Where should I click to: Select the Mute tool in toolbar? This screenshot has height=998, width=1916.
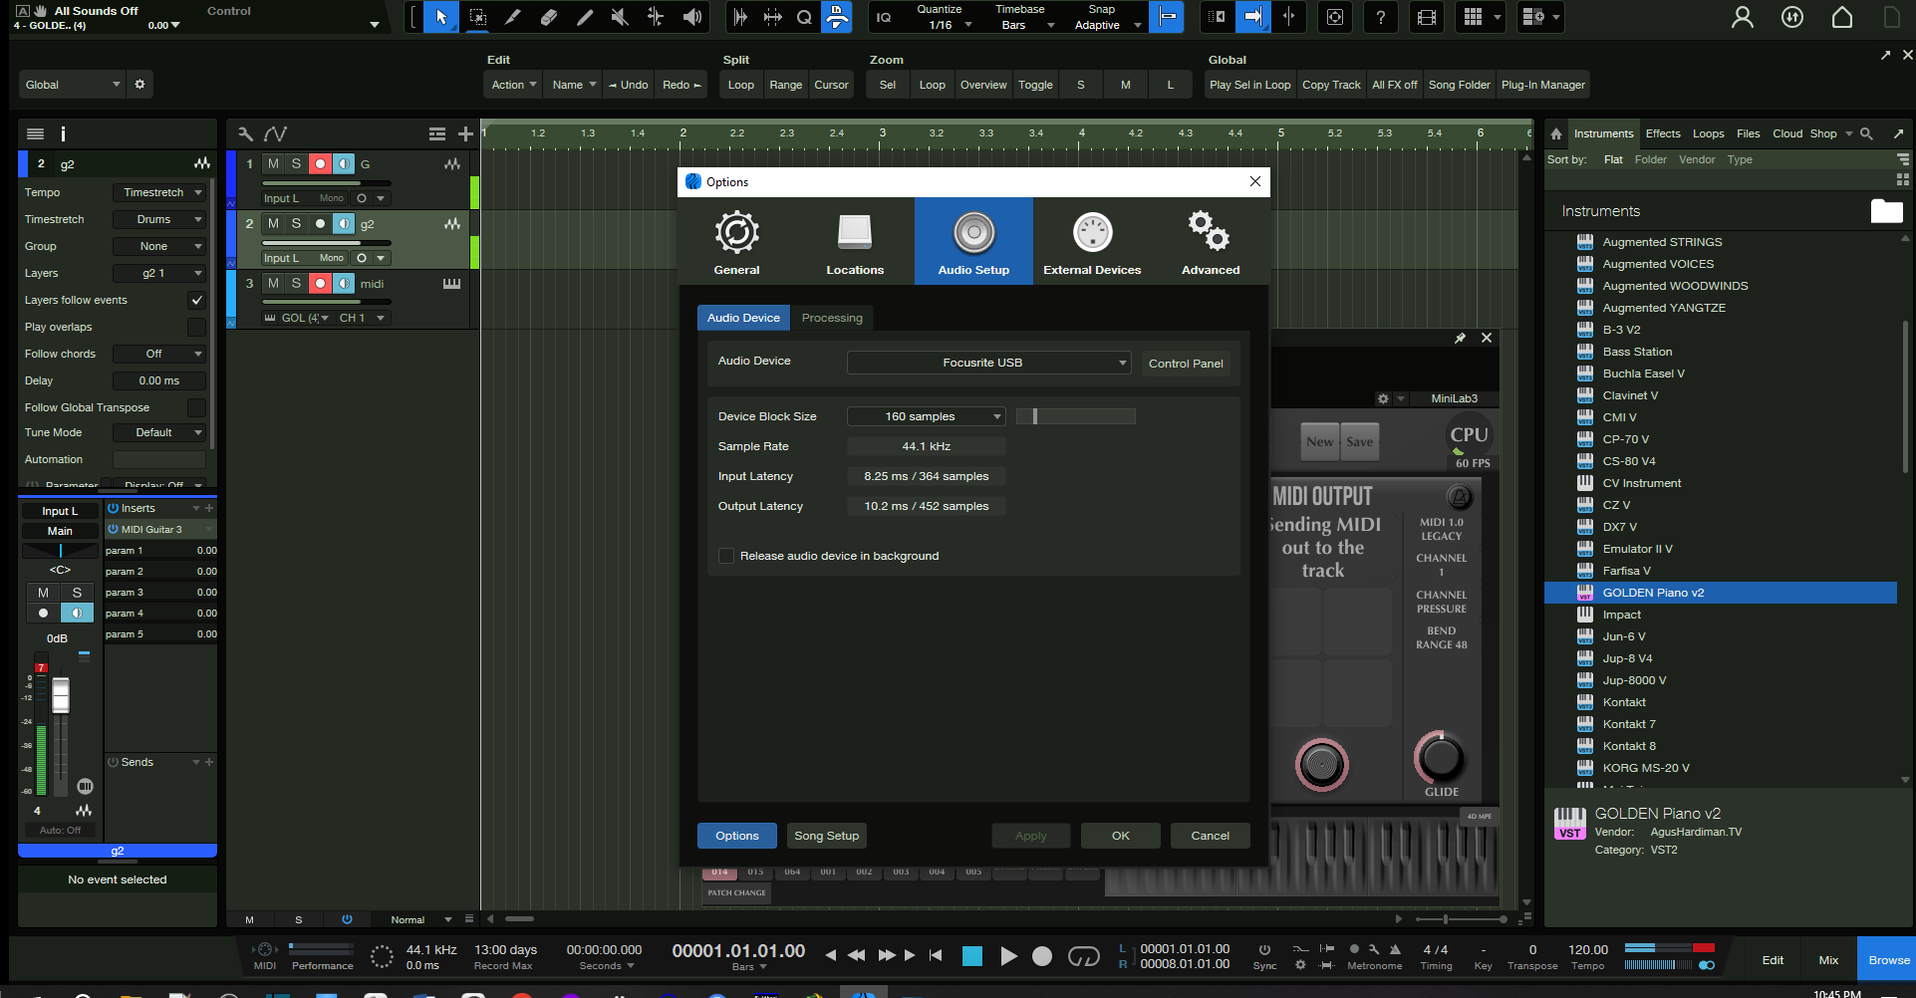(620, 17)
